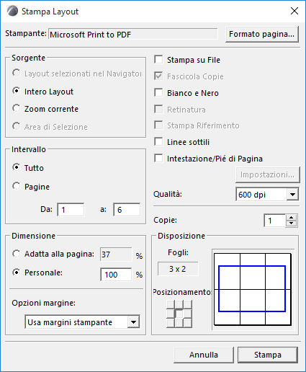
Task: Click the a end page field
Action: 127,210
